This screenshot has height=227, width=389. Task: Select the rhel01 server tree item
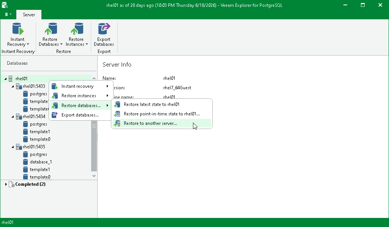click(x=22, y=79)
